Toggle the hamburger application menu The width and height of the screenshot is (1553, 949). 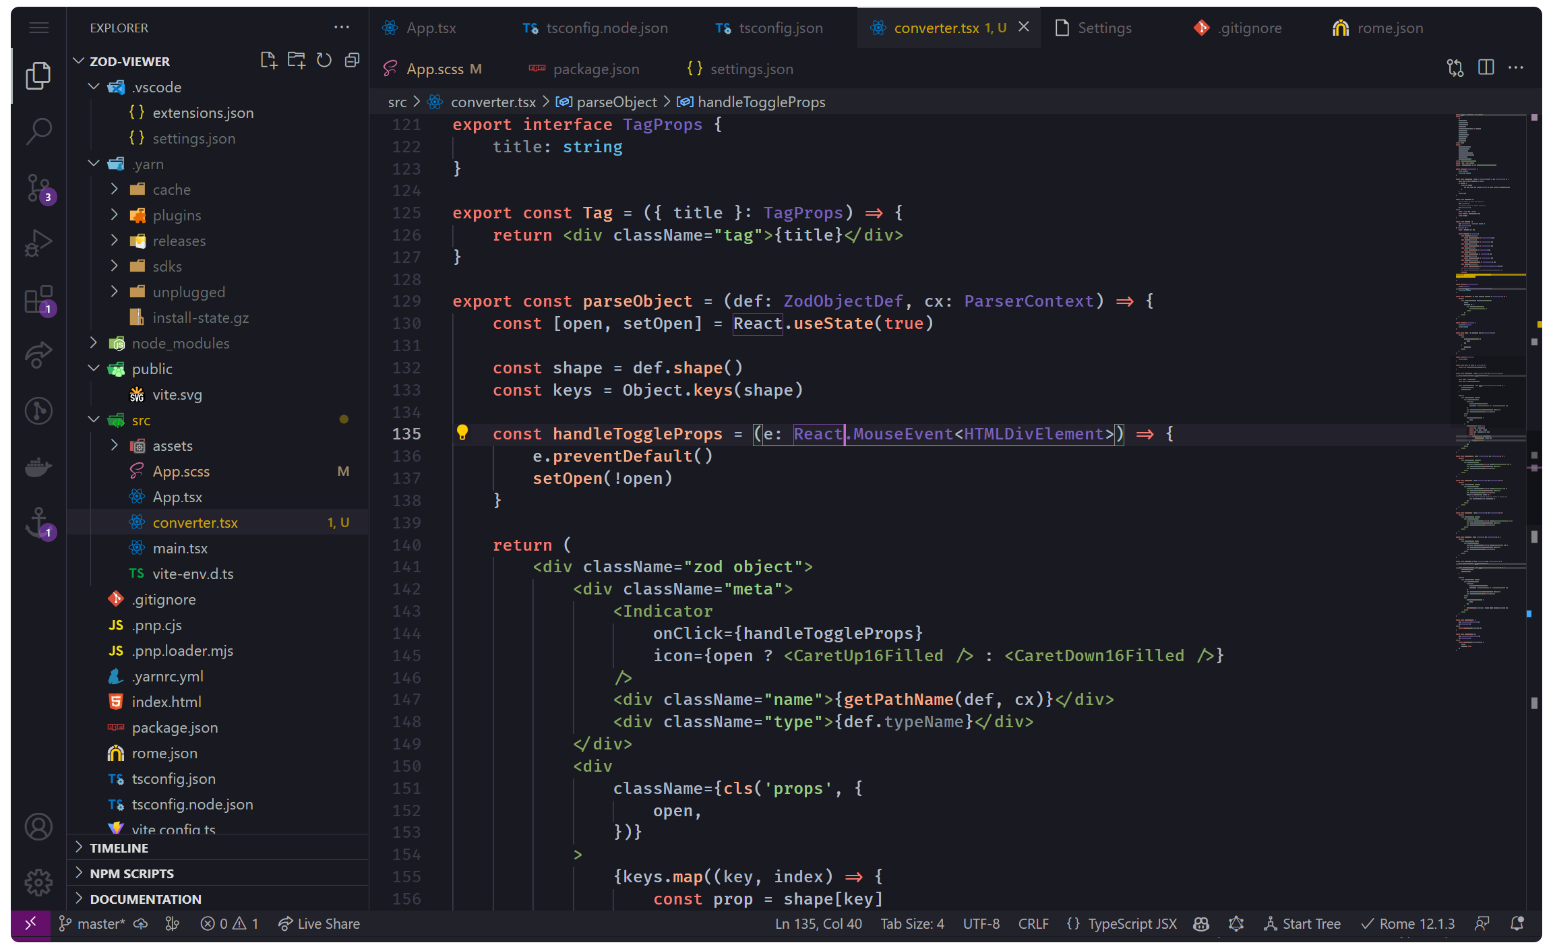click(x=38, y=28)
